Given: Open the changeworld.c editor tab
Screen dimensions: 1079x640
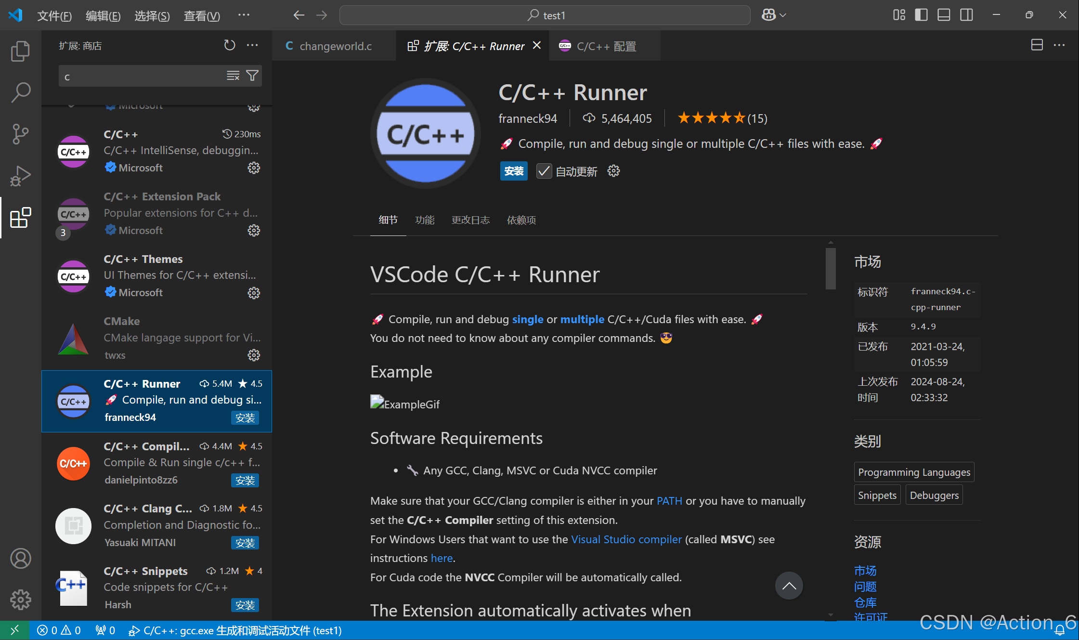Looking at the screenshot, I should tap(335, 46).
